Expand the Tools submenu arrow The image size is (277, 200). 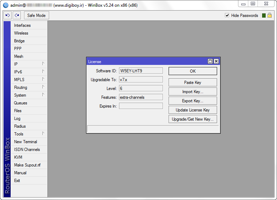43,133
